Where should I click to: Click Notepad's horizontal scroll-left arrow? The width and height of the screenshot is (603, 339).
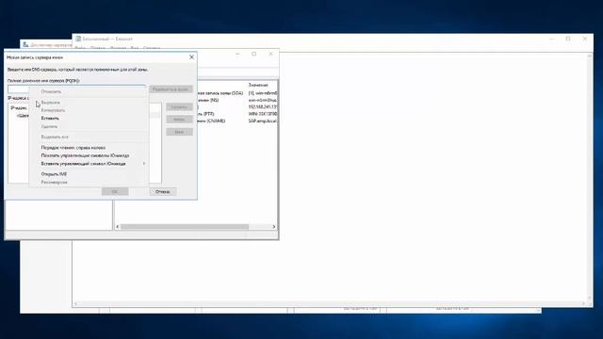coord(75,303)
